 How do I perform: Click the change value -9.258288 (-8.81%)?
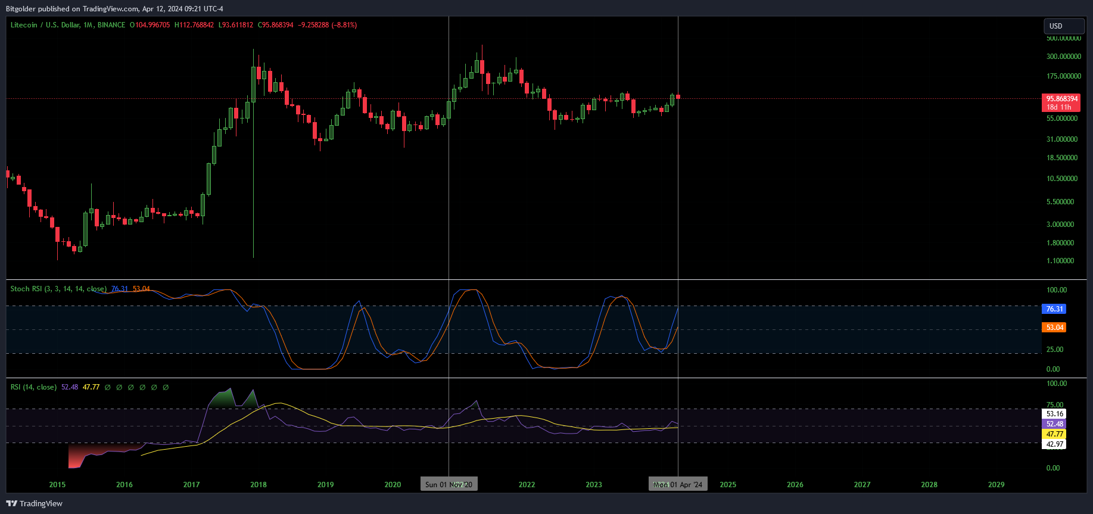click(x=328, y=25)
